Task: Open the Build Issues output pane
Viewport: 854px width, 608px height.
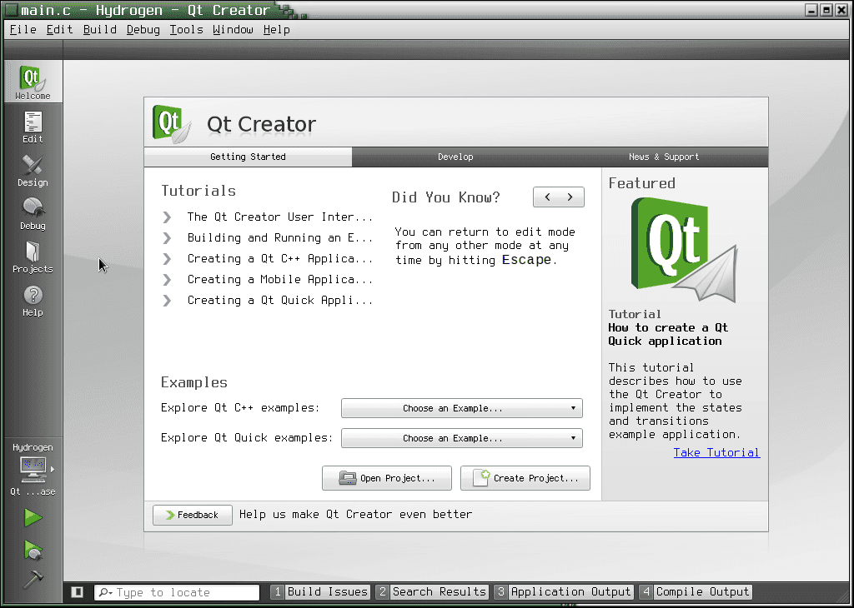Action: (x=321, y=591)
